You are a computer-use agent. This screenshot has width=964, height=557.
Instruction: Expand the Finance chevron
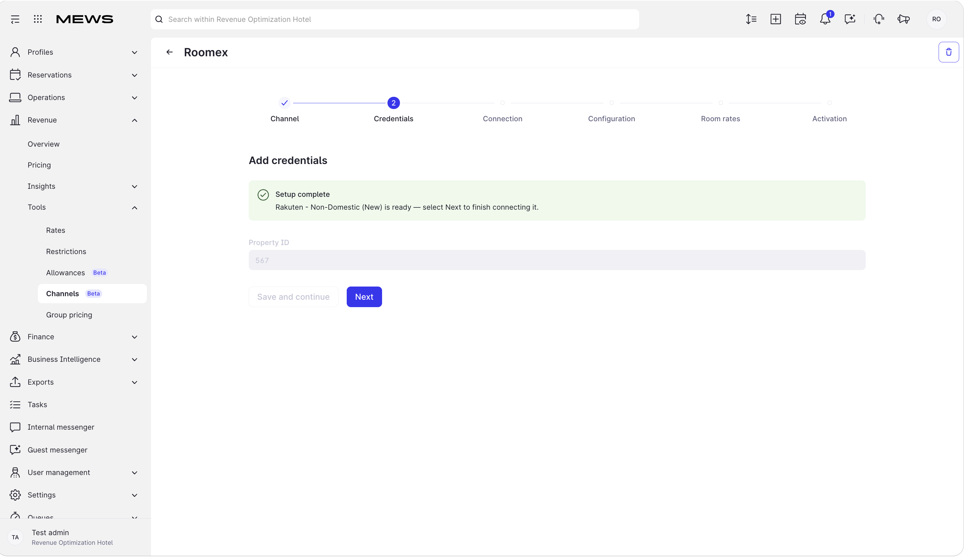(135, 337)
